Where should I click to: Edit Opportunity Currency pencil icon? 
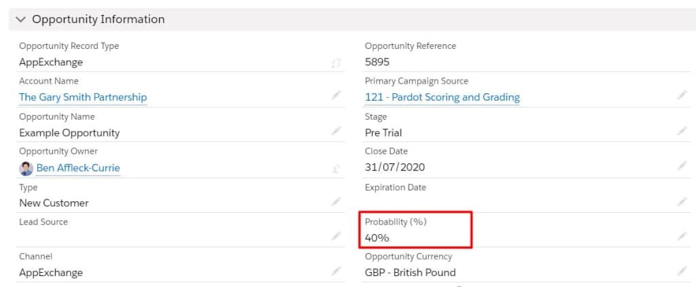click(x=682, y=271)
